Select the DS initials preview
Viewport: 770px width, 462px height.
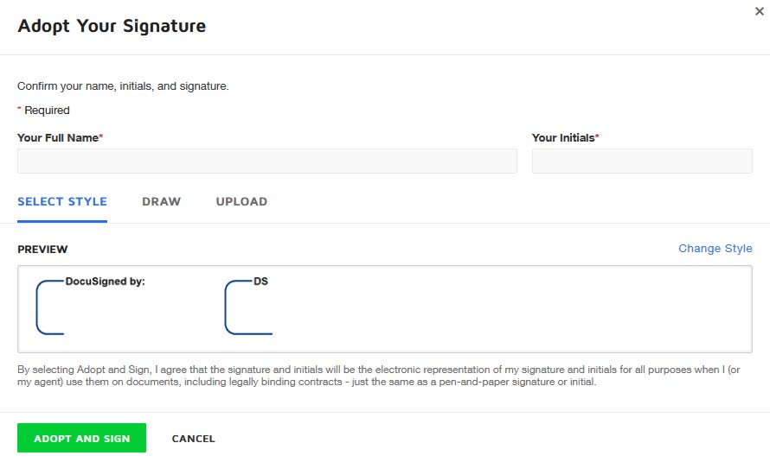[249, 307]
